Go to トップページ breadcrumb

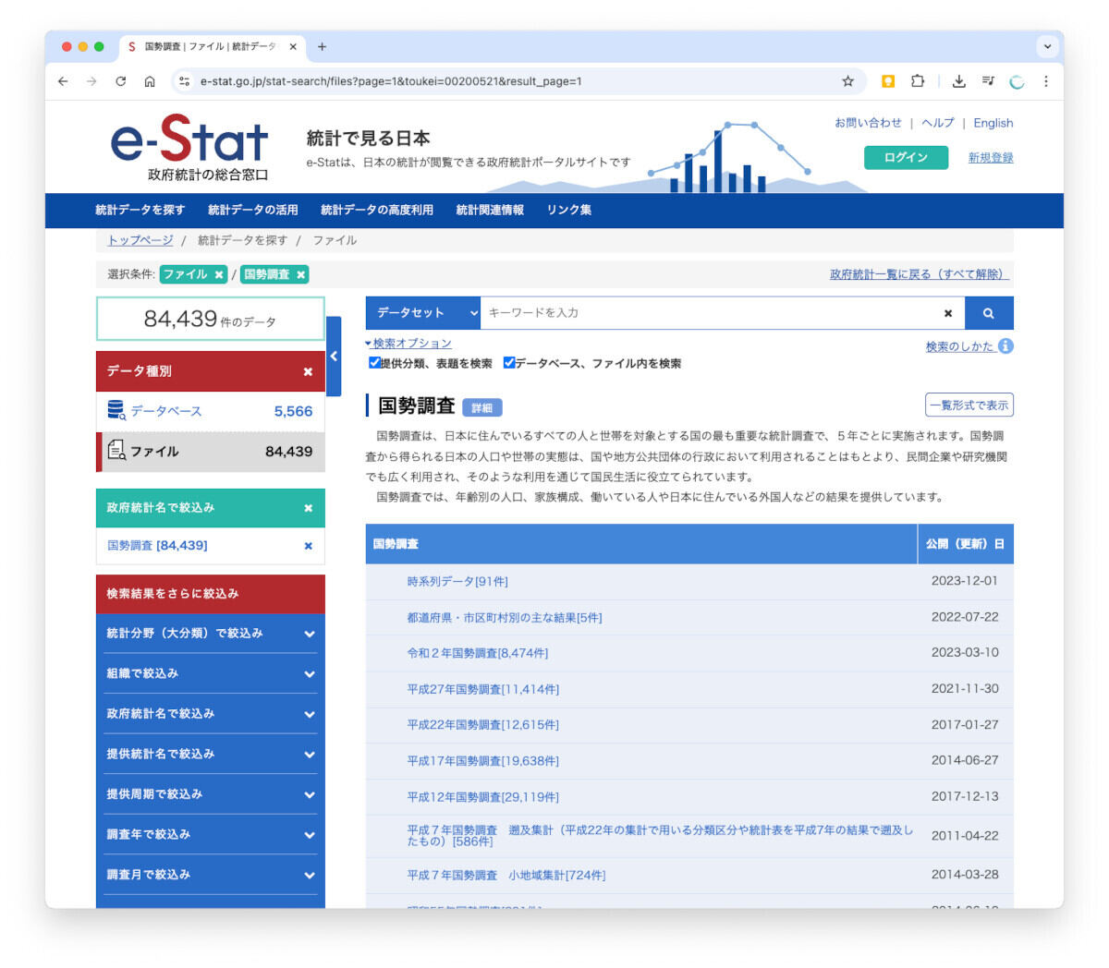pyautogui.click(x=140, y=240)
